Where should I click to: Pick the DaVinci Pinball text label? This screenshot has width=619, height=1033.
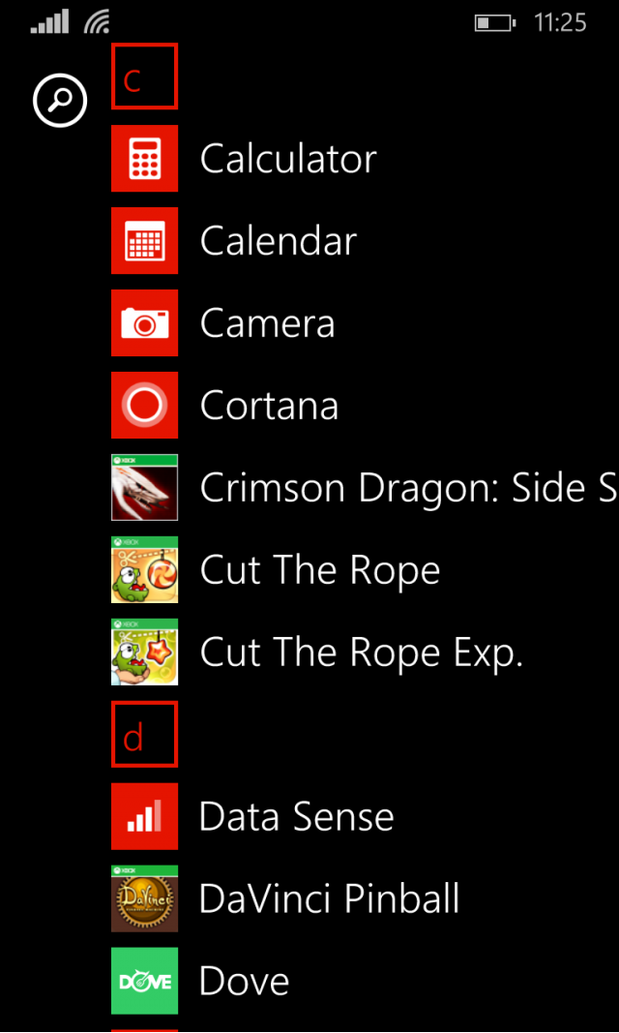(x=330, y=898)
